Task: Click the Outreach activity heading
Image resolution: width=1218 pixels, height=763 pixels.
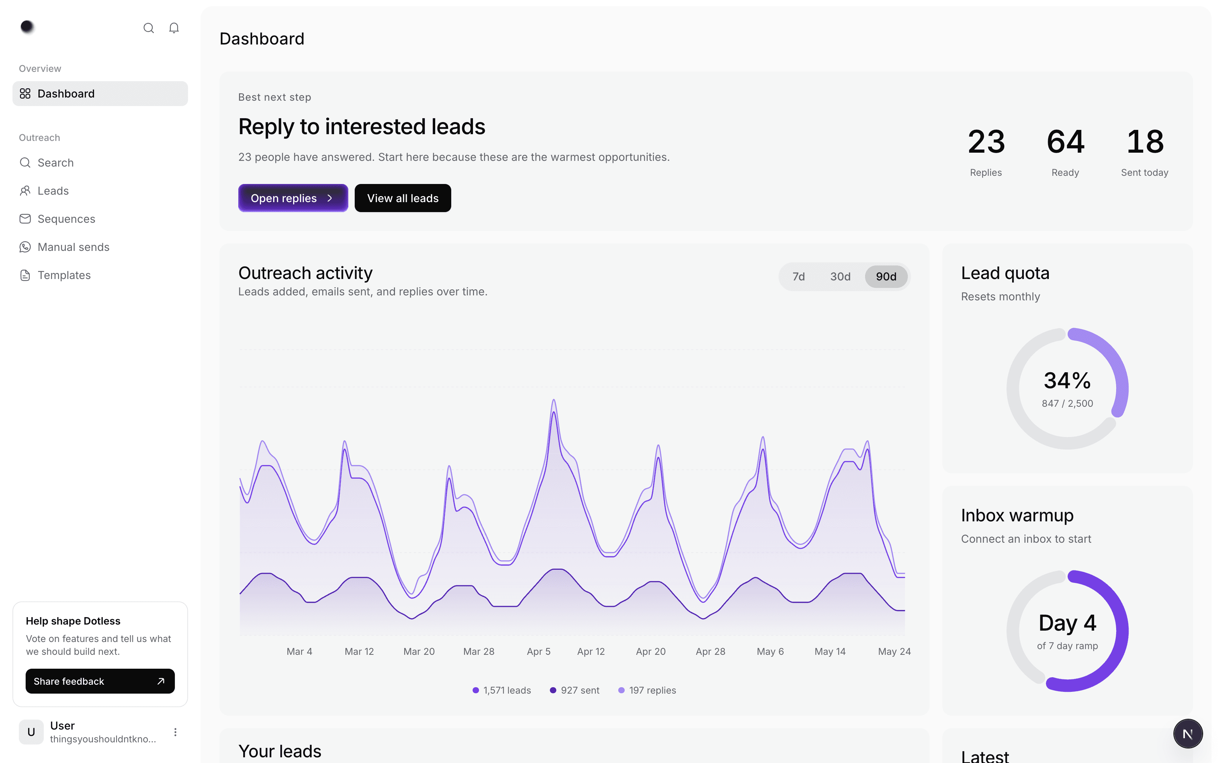Action: pos(306,273)
